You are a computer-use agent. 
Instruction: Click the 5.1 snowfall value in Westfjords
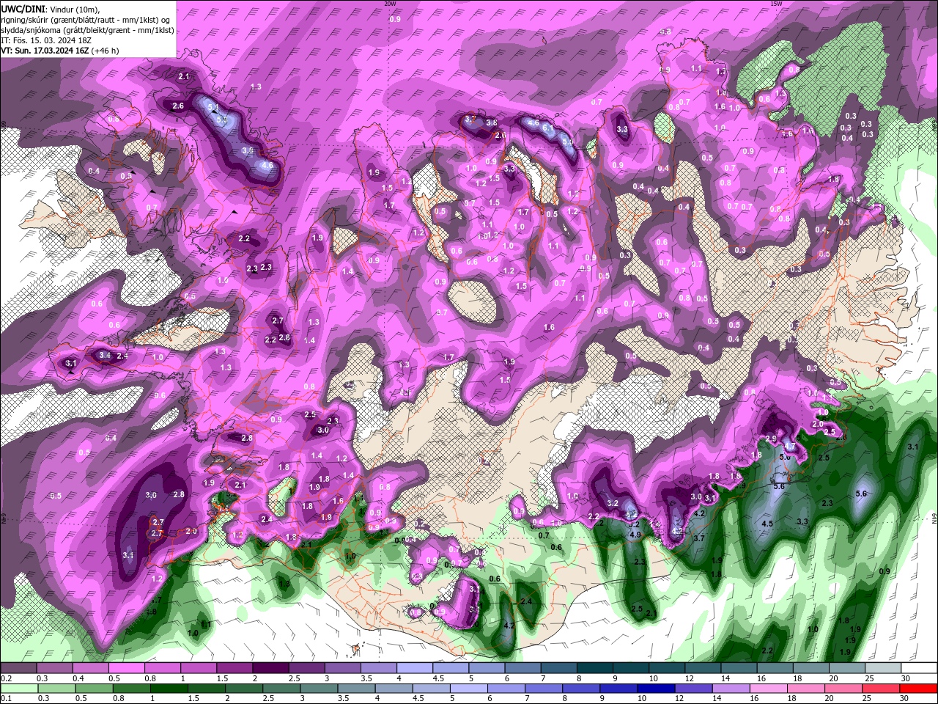coord(214,108)
